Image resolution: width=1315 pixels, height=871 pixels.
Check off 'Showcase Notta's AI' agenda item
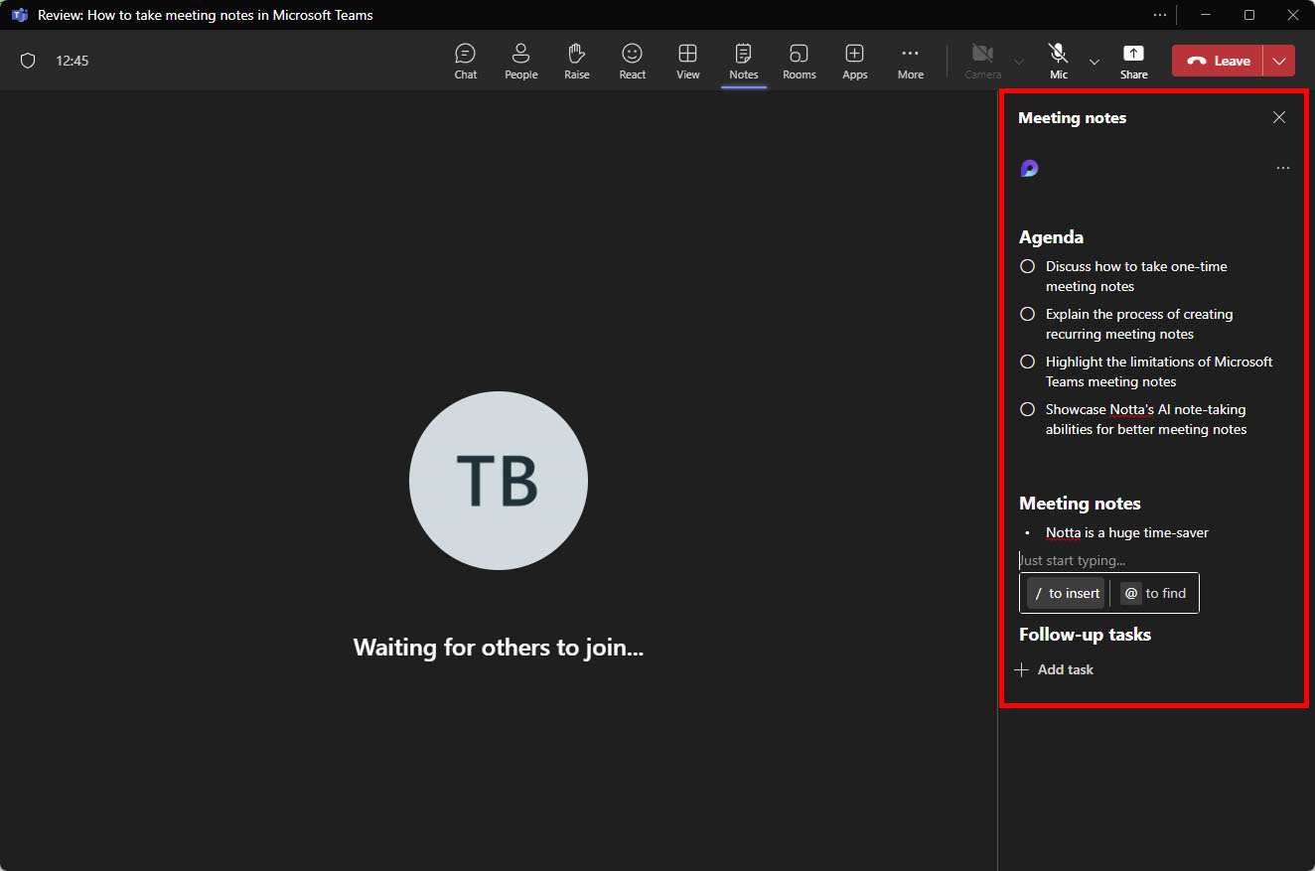coord(1028,409)
